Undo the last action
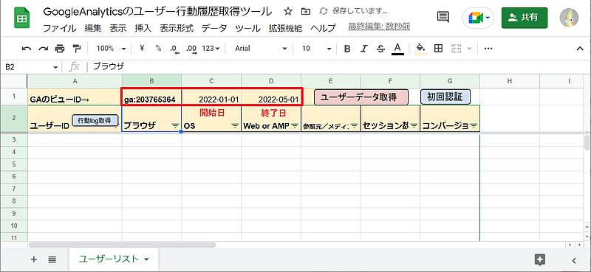This screenshot has height=272, width=591. 27,49
